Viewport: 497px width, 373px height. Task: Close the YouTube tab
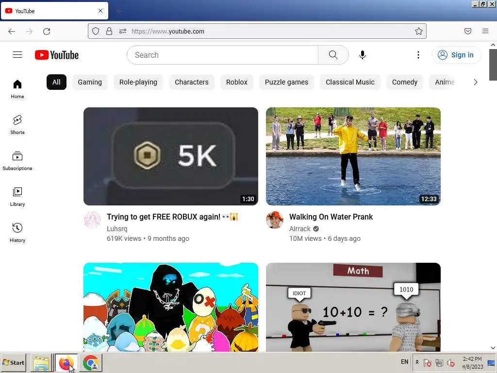100,11
